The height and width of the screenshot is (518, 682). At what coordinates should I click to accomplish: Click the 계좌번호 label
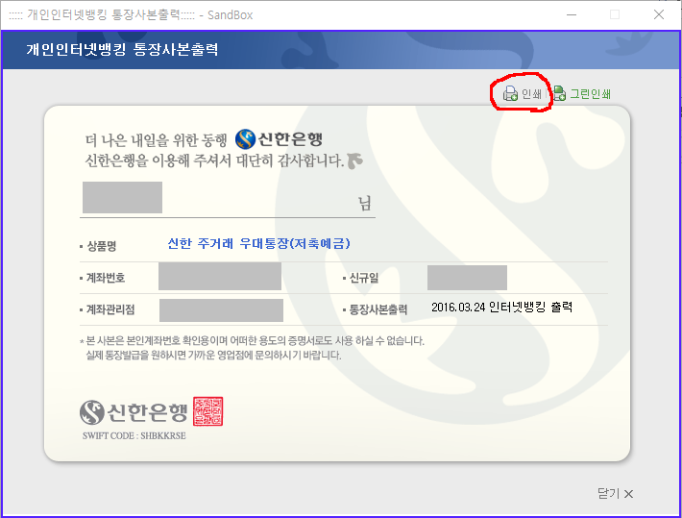pos(106,278)
